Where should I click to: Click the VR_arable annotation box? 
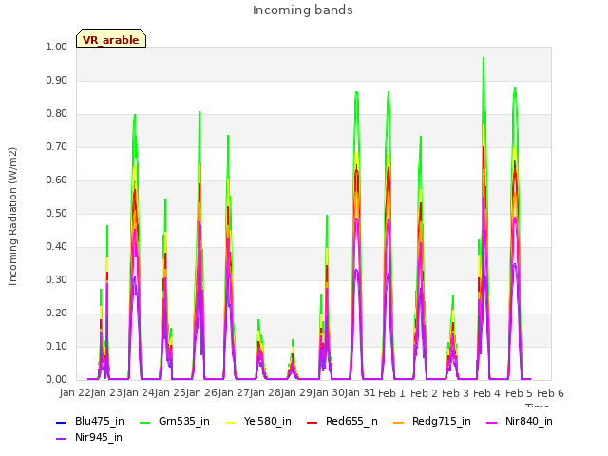[x=111, y=39]
